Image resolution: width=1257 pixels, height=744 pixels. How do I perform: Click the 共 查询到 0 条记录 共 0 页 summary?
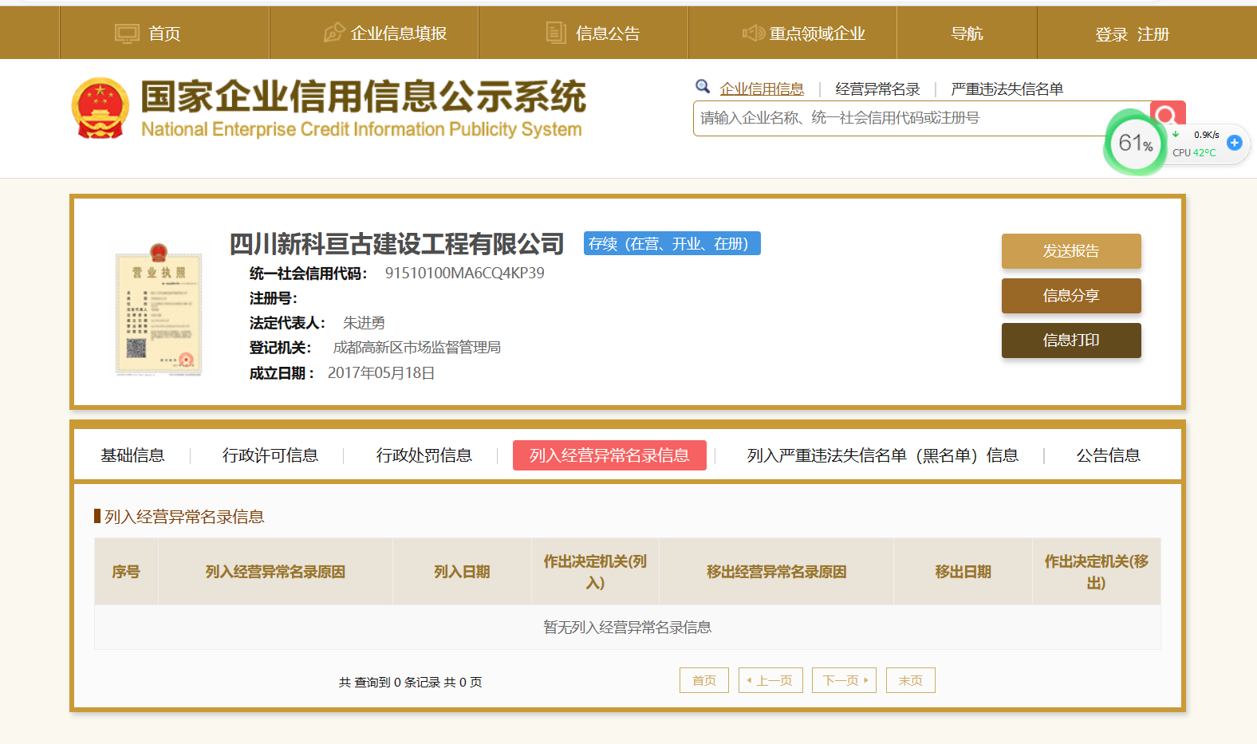(410, 683)
